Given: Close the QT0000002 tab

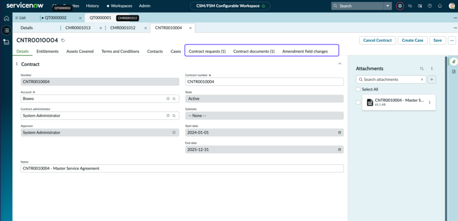Looking at the screenshot, I should click(x=80, y=18).
